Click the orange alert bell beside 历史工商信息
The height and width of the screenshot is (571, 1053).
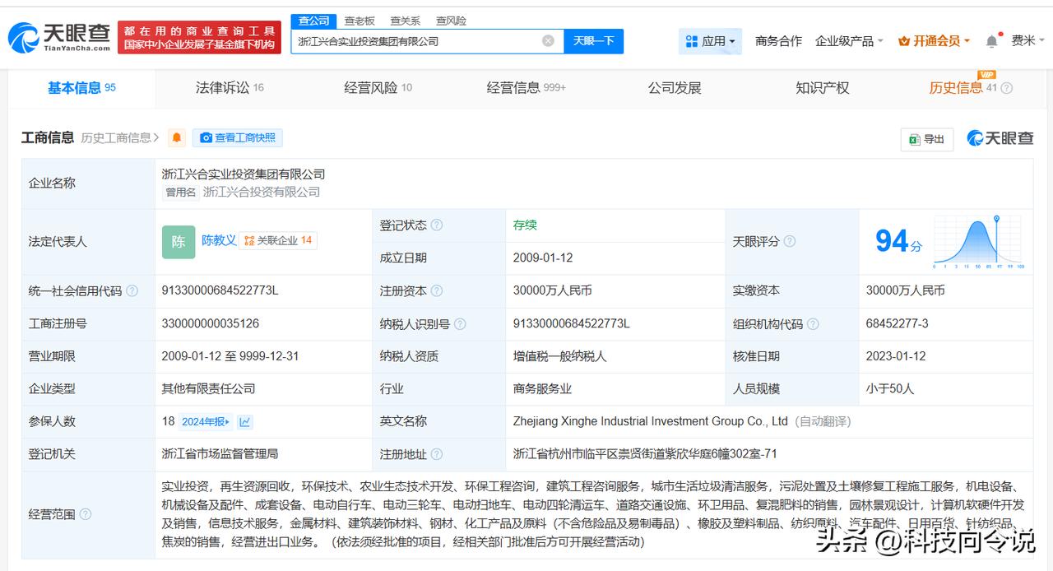[176, 137]
